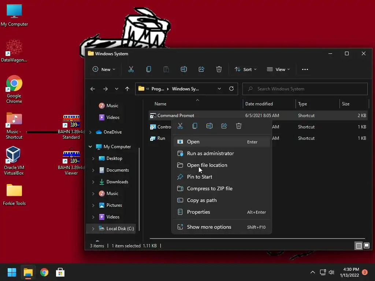This screenshot has width=375, height=281.
Task: Click the Share icon in Explorer toolbar
Action: (201, 69)
